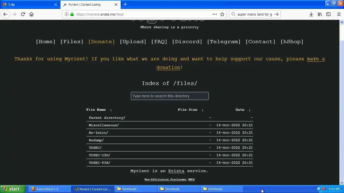Switch to Zuma Deluxe 1.0 taskbar item
Screen dimensions: 344x193
click(50, 189)
